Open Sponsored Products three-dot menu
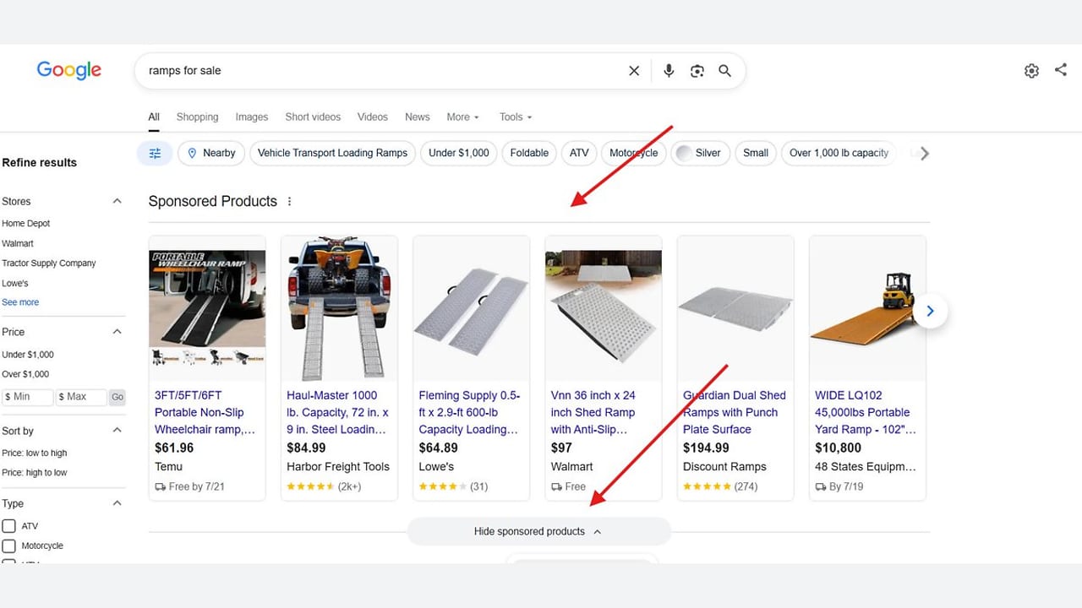 (x=290, y=202)
